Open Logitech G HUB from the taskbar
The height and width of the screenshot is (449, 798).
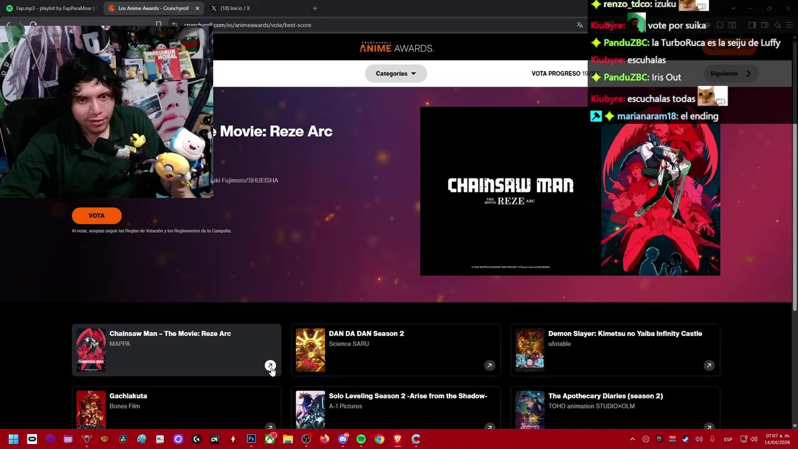196,439
